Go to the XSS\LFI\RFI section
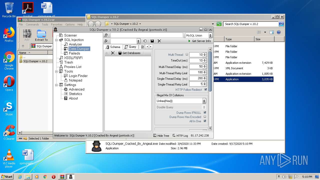 [x=73, y=58]
